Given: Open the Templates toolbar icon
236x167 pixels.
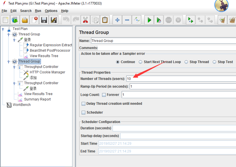Looking at the screenshot, I should point(15,20).
